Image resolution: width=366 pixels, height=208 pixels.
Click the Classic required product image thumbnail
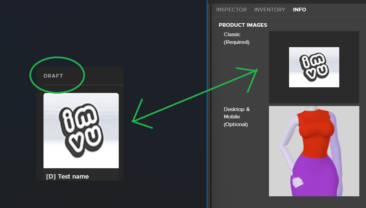click(314, 67)
